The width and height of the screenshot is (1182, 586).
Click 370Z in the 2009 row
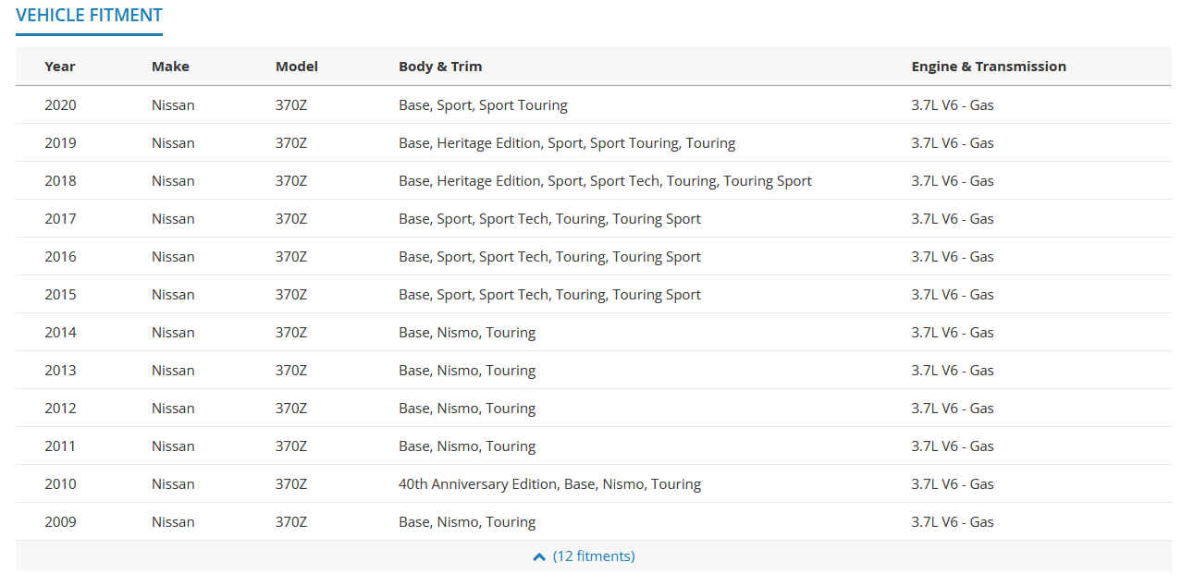pos(291,522)
